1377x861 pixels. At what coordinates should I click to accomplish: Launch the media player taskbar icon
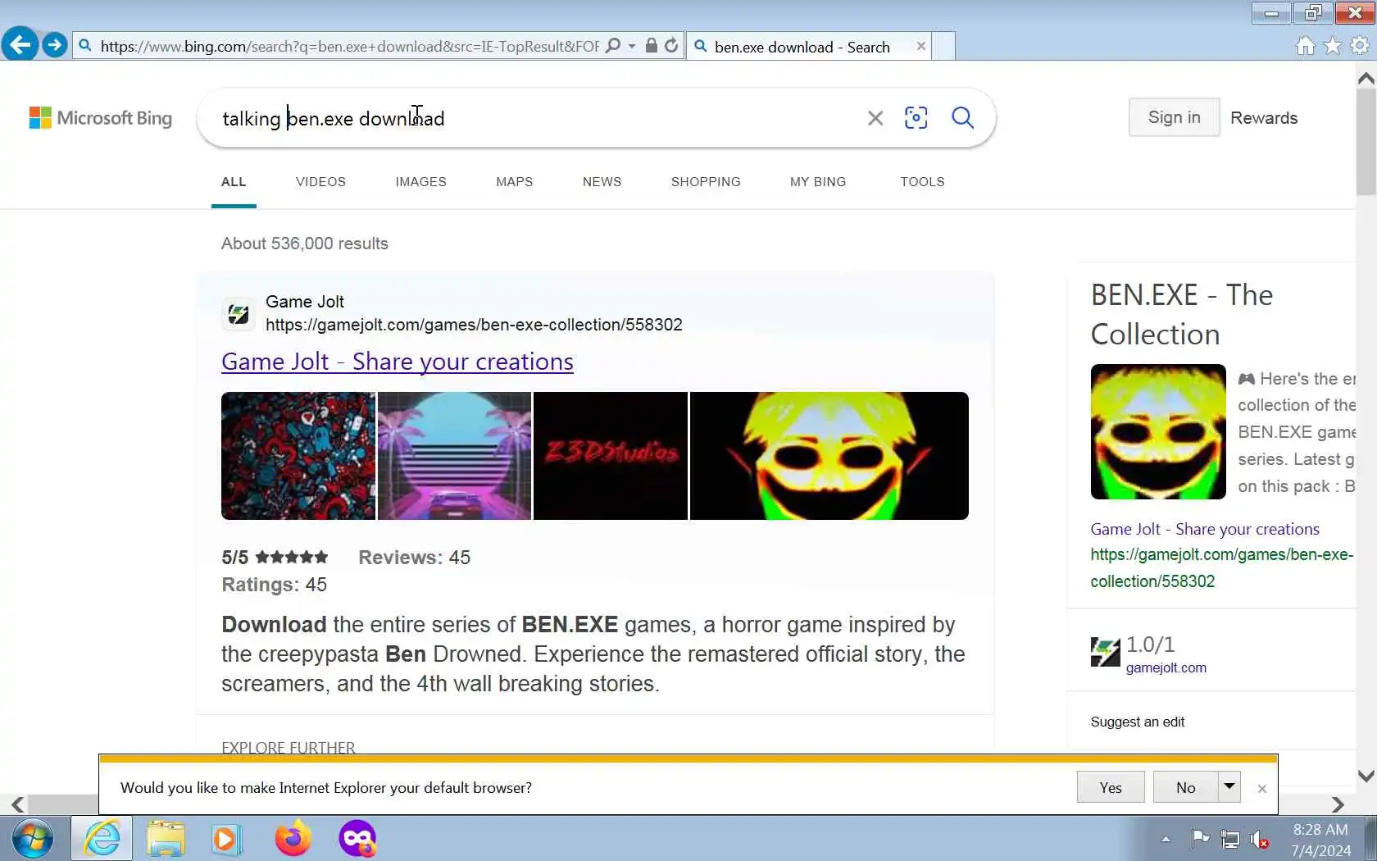225,839
